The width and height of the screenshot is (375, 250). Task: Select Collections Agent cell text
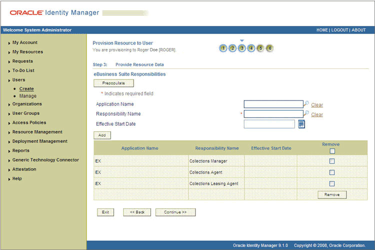click(x=205, y=172)
